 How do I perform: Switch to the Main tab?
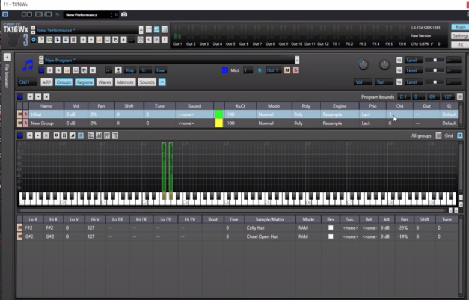tap(460, 27)
